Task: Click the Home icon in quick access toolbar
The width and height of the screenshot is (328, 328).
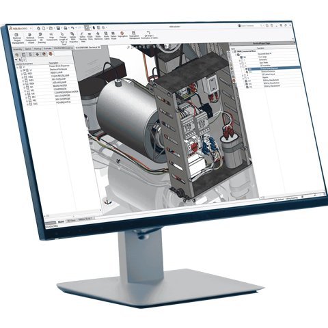Action: (39, 29)
